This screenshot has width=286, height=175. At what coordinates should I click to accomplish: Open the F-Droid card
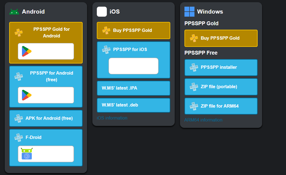pyautogui.click(x=46, y=148)
